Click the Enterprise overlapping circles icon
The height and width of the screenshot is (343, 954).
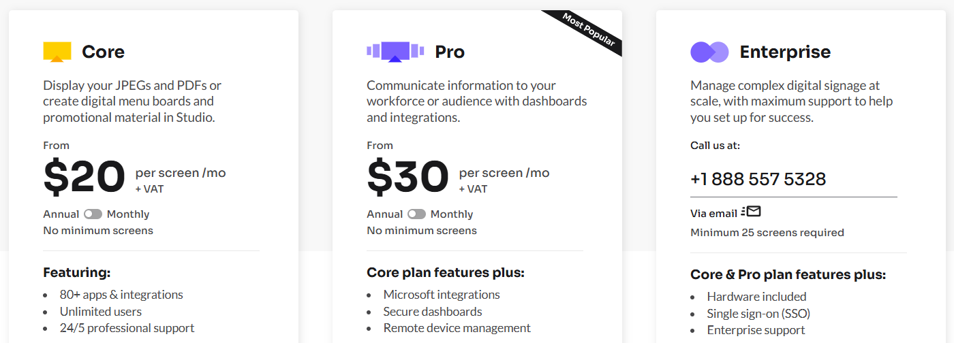(x=709, y=52)
